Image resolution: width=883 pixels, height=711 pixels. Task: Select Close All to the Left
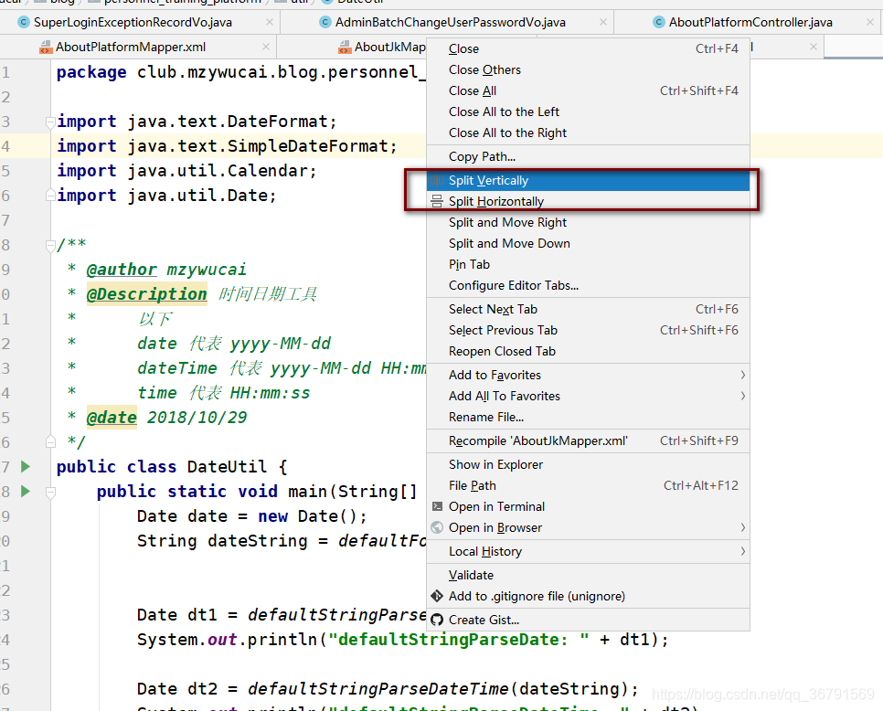click(588, 112)
